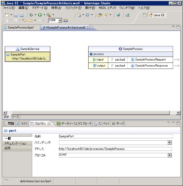Image resolution: width=183 pixels, height=186 pixels.
Task: Close the SampleProcessArtifacts.wsdl editor tab
Action: click(88, 27)
